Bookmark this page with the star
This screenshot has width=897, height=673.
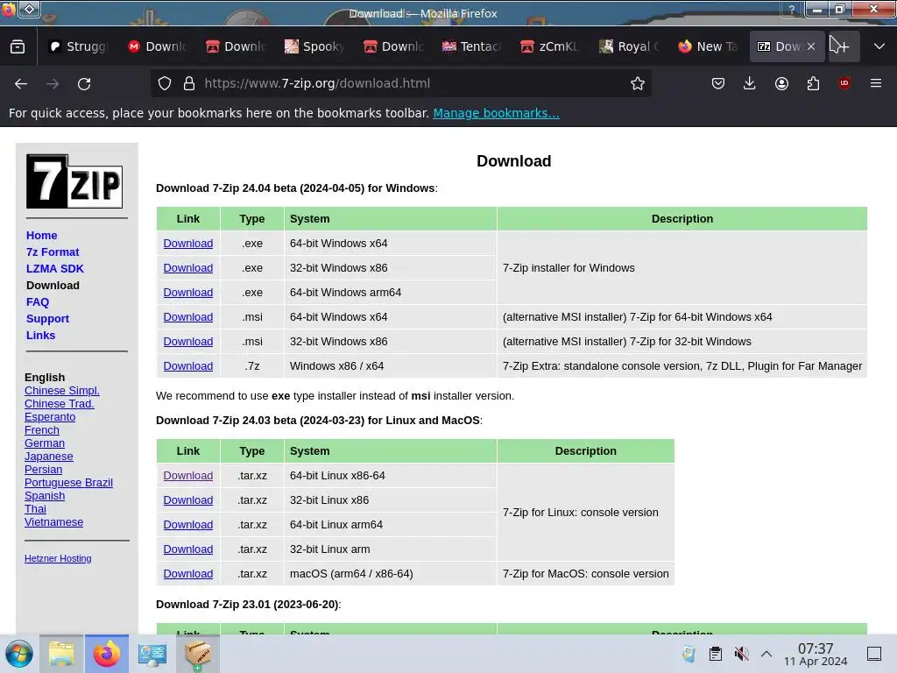[x=638, y=83]
